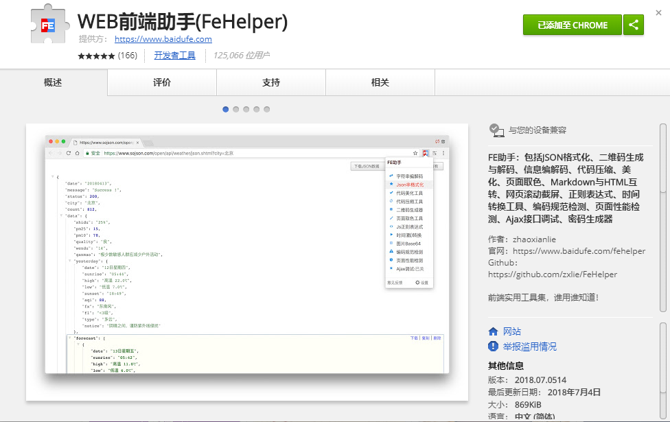The image size is (670, 422).
Task: Click the main preview screenshot image
Action: point(247,262)
